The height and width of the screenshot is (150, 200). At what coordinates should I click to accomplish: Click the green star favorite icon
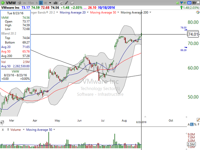point(177,3)
